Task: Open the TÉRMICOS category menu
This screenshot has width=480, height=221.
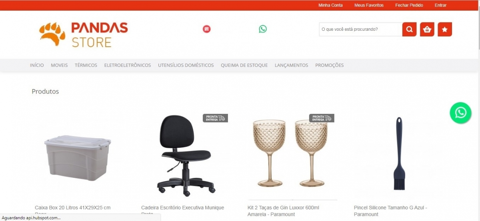Action: [86, 65]
